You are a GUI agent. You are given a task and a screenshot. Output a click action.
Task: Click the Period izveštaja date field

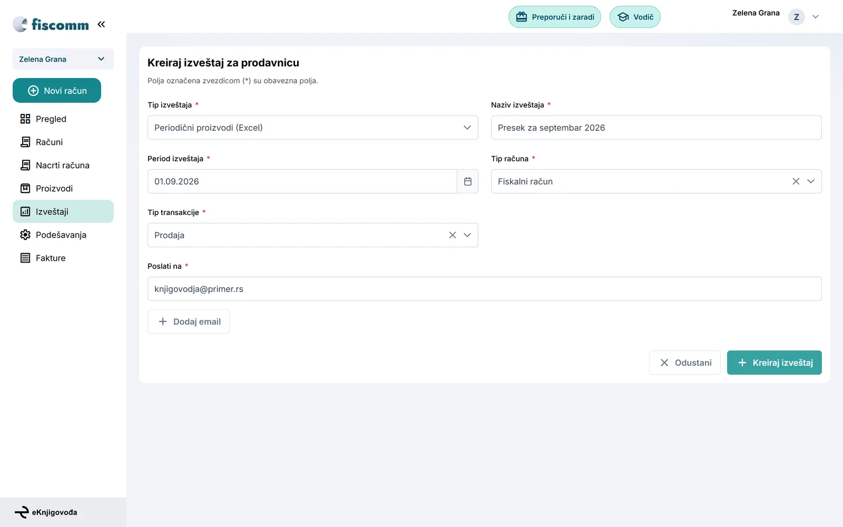tap(302, 181)
